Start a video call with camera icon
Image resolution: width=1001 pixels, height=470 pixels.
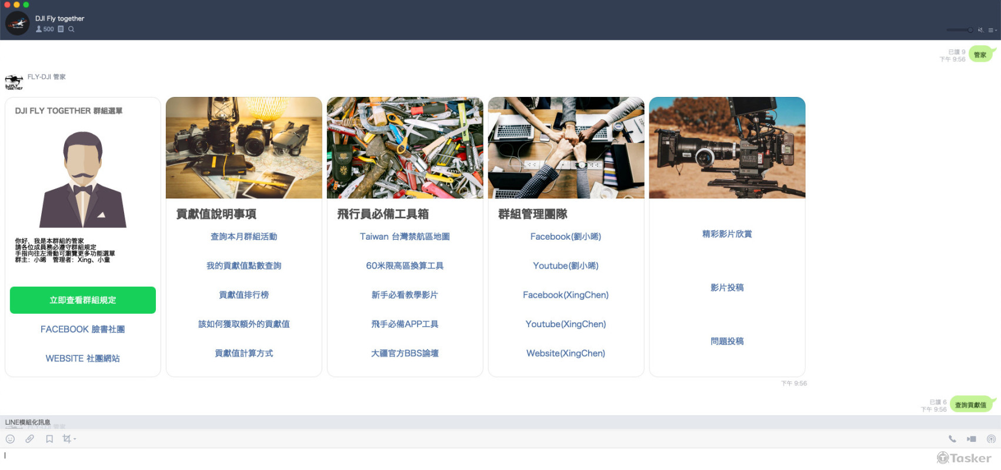[x=972, y=439]
